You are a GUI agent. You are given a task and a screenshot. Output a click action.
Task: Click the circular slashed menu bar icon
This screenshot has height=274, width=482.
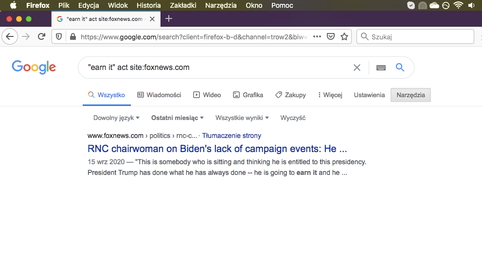click(446, 5)
